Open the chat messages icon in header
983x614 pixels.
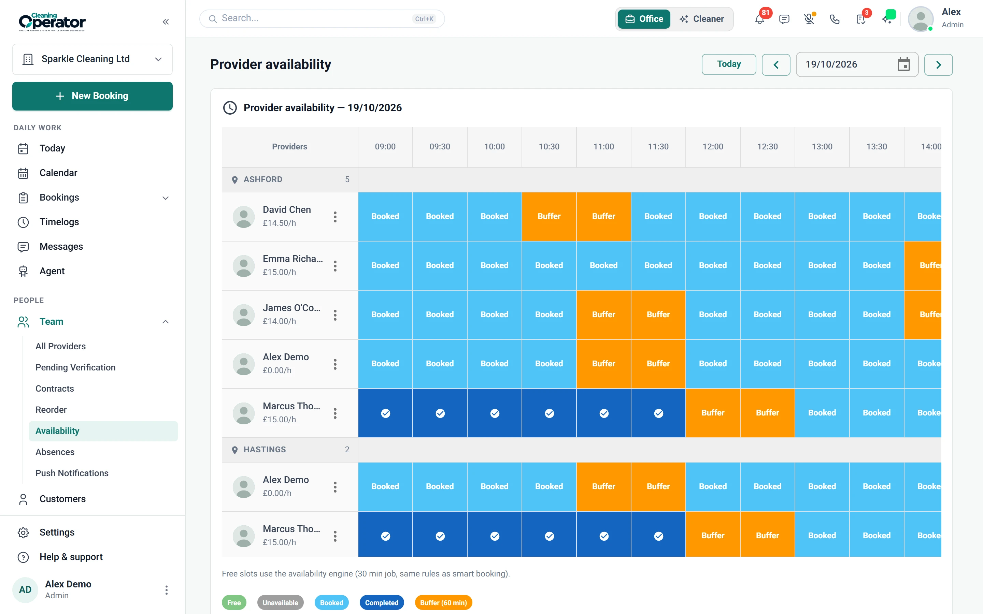(784, 19)
